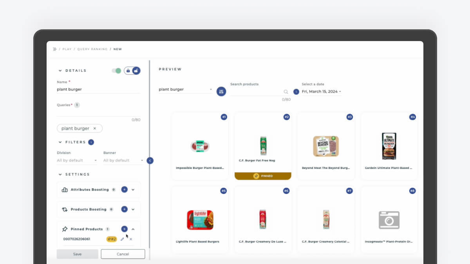The image size is (470, 264).
Task: Collapse the Pinned Products section
Action: point(133,229)
